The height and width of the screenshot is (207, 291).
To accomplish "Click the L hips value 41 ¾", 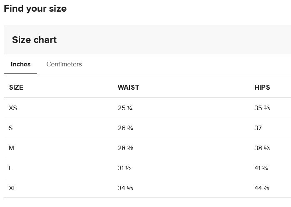I will click(261, 168).
